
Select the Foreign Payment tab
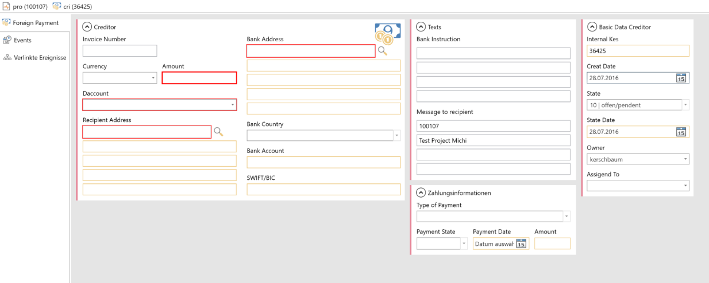36,23
